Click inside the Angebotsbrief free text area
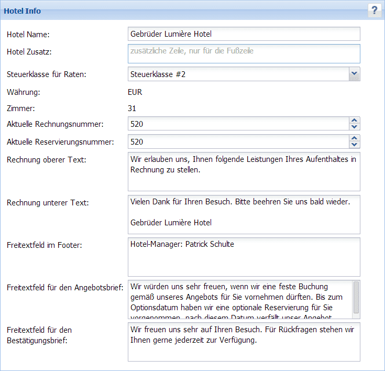Image resolution: width=385 pixels, height=371 pixels. (238, 299)
